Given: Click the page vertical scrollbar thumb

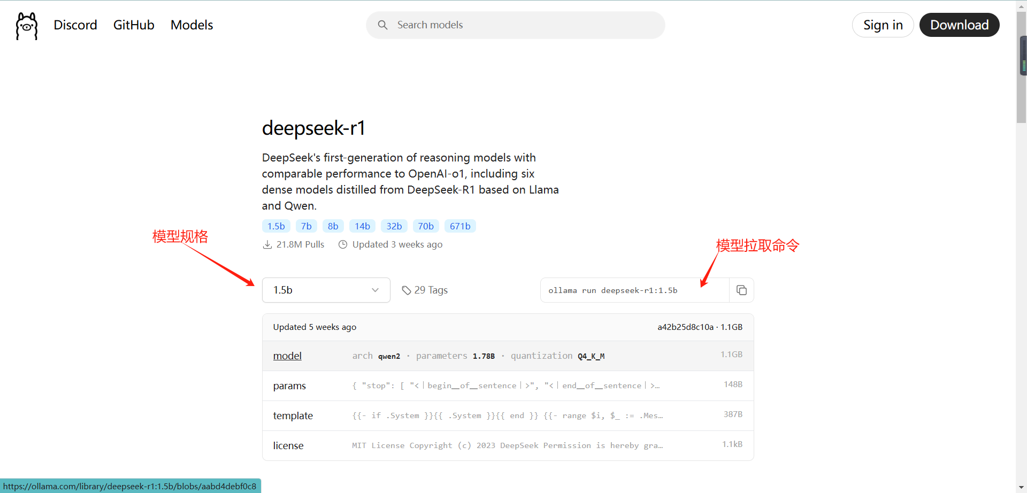Looking at the screenshot, I should click(1021, 67).
